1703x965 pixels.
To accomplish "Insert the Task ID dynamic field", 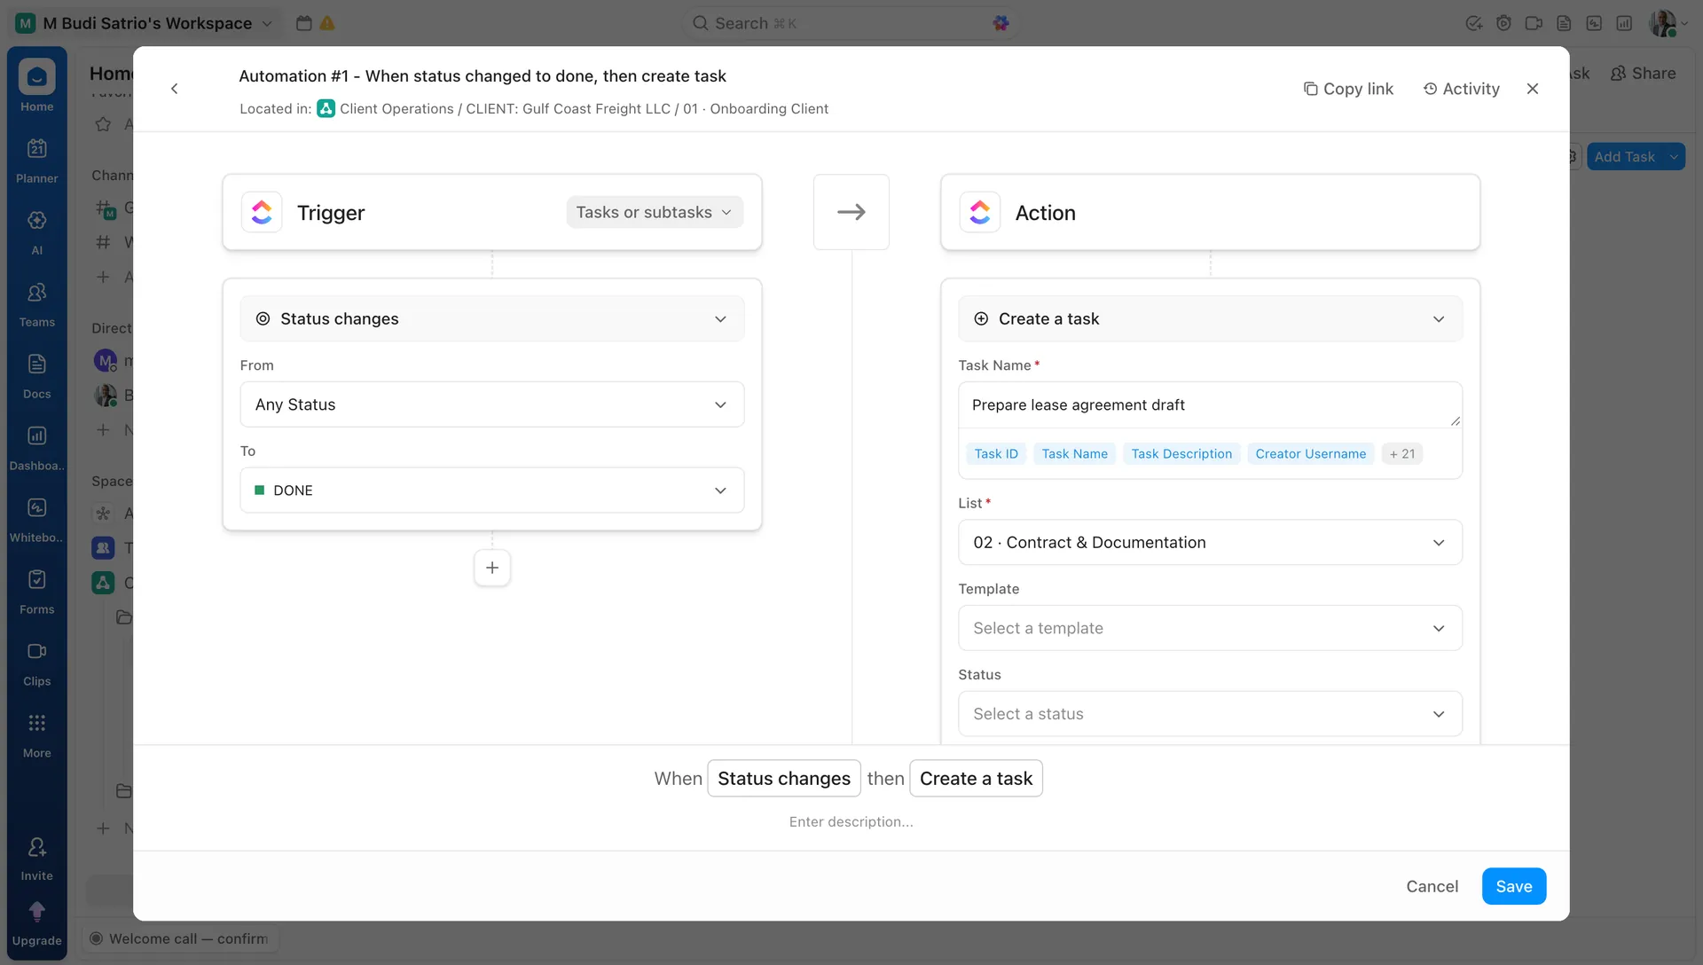I will click(995, 453).
